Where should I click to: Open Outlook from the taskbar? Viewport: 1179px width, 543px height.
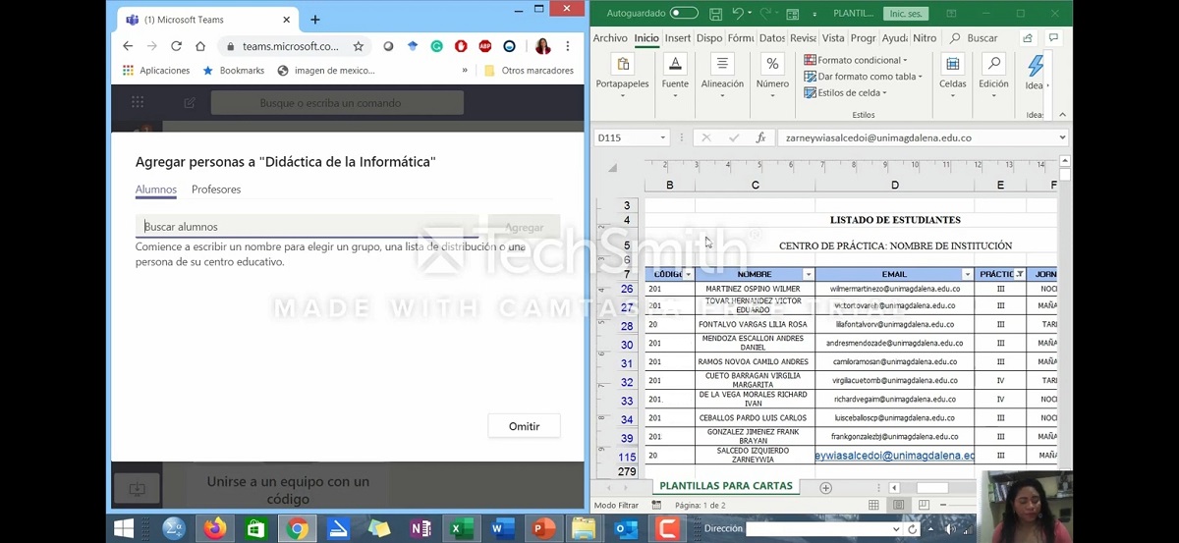(626, 529)
